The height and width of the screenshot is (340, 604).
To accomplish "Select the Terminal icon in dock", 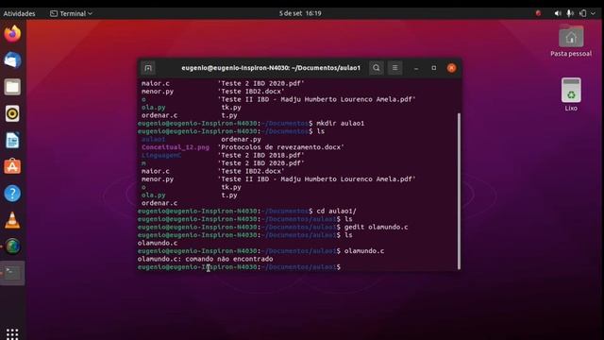I will point(12,273).
